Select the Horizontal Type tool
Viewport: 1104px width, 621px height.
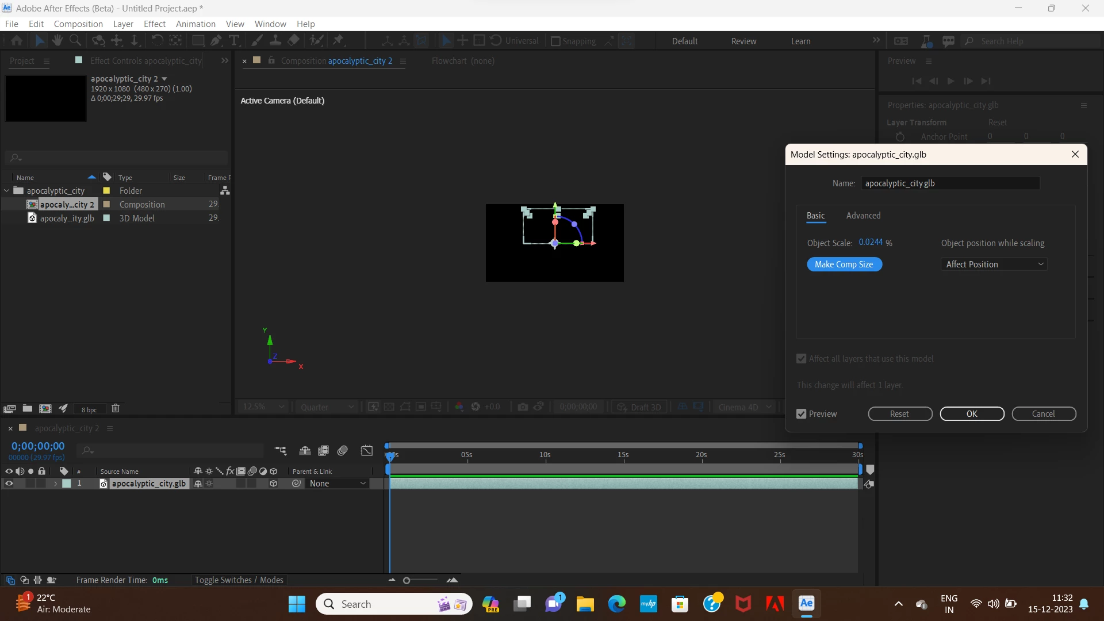[234, 40]
